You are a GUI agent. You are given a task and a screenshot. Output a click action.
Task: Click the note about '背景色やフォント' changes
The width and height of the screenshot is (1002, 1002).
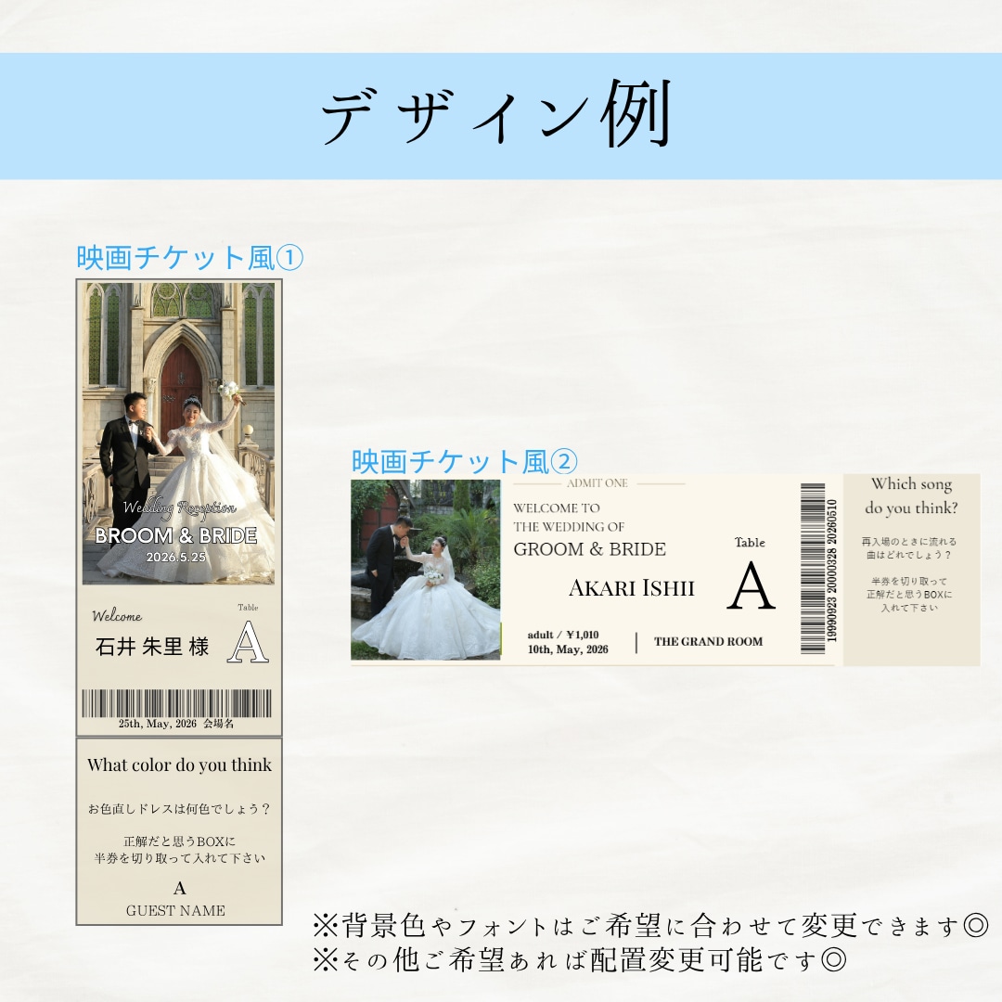point(650,926)
